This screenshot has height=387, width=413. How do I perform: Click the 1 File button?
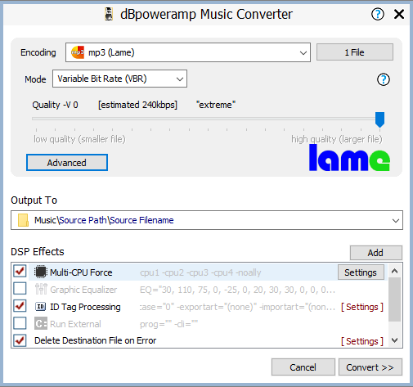coord(355,52)
